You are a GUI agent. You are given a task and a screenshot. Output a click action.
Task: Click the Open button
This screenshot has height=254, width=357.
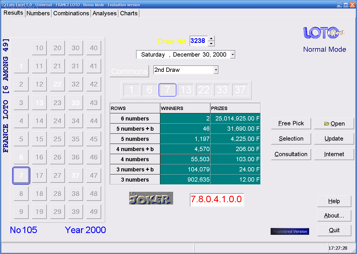(x=334, y=124)
